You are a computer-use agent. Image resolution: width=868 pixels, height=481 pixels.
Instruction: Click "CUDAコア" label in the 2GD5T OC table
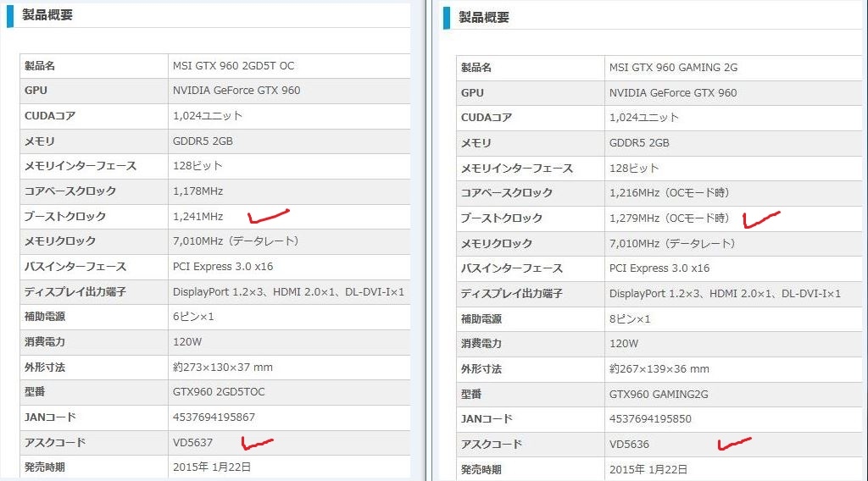click(x=50, y=116)
